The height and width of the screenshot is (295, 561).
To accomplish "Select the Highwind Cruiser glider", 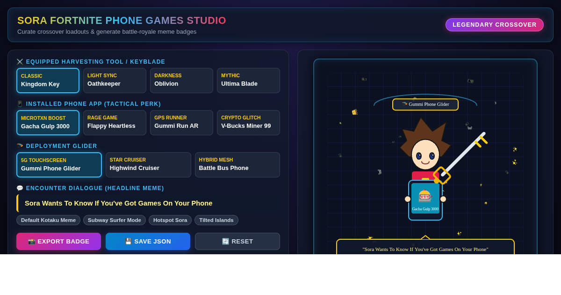I will [148, 165].
